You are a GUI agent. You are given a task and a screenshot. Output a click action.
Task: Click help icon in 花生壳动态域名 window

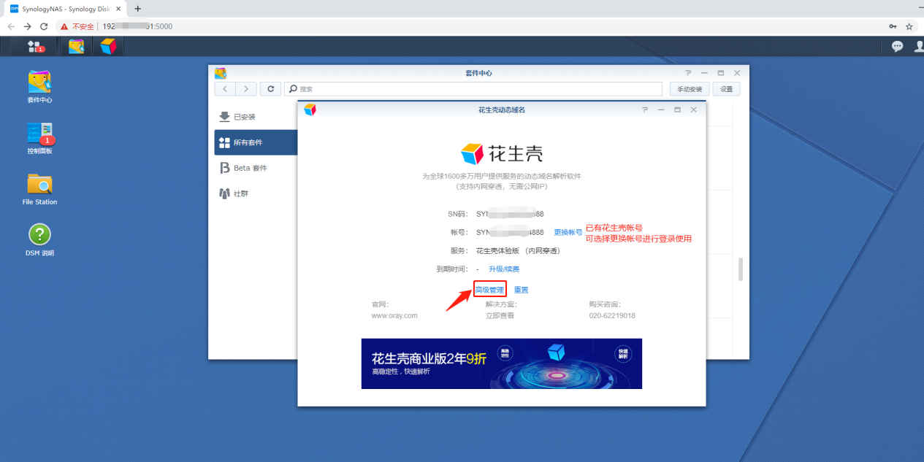point(644,109)
